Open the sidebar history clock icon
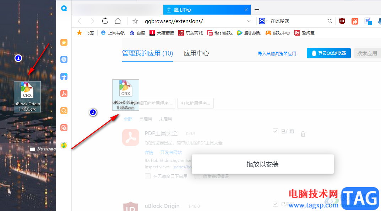Screen dimensions: 381x211 (64, 59)
